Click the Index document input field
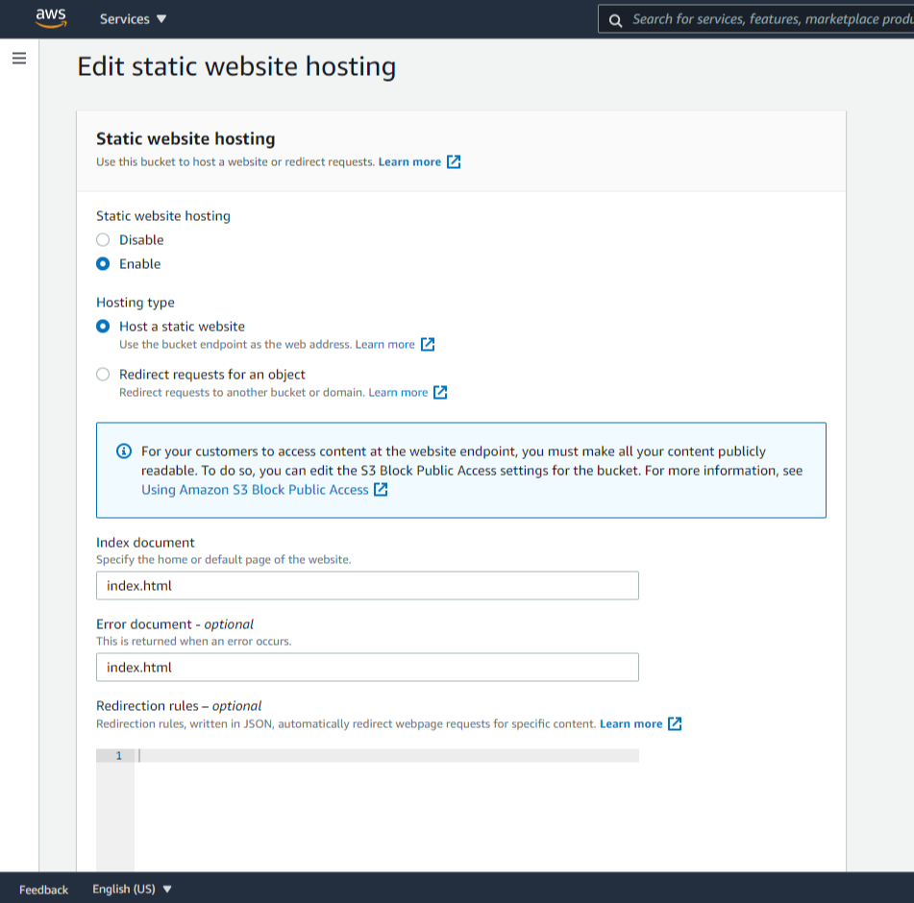This screenshot has width=914, height=903. click(x=367, y=585)
